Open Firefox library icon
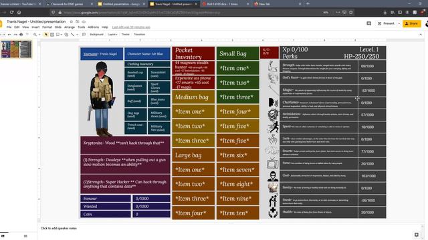This screenshot has width=428, height=240. [393, 12]
